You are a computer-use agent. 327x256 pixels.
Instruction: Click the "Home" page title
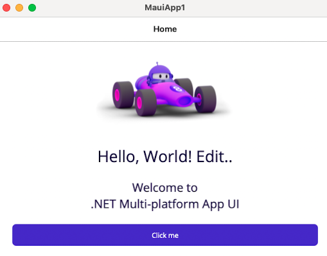[165, 29]
